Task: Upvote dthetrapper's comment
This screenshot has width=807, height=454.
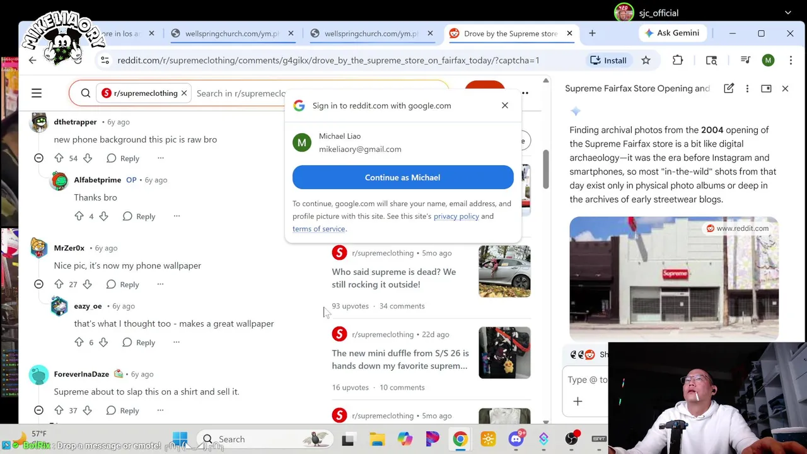Action: tap(59, 158)
